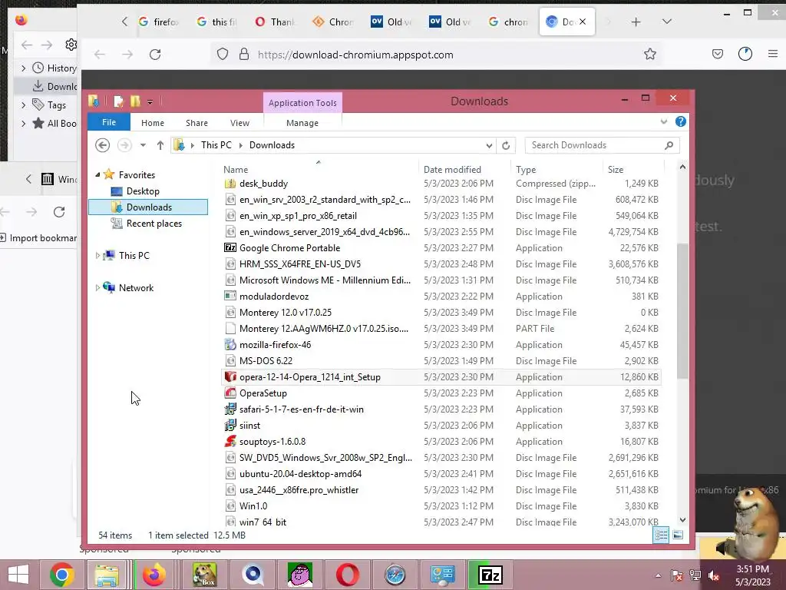This screenshot has width=786, height=590.
Task: Open the File ribbon tab
Action: tap(109, 122)
